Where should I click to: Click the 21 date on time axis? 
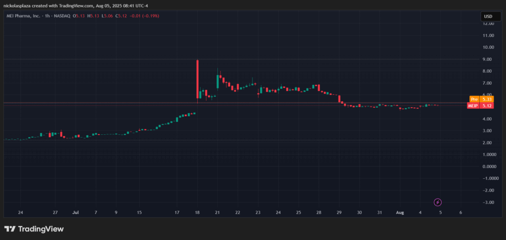(x=217, y=212)
